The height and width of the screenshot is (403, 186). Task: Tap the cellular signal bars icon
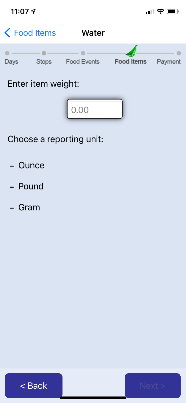coord(150,12)
